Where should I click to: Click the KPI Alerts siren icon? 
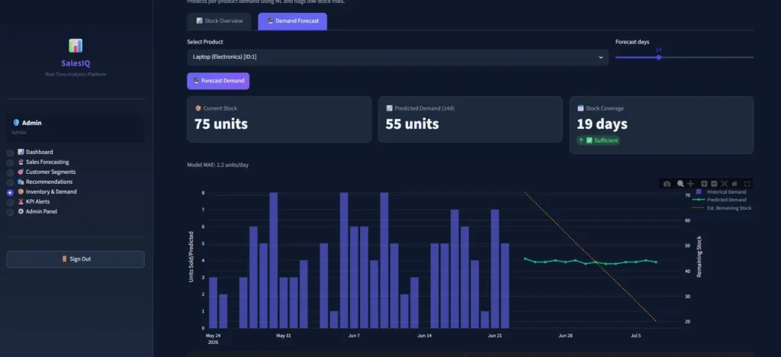click(x=21, y=201)
